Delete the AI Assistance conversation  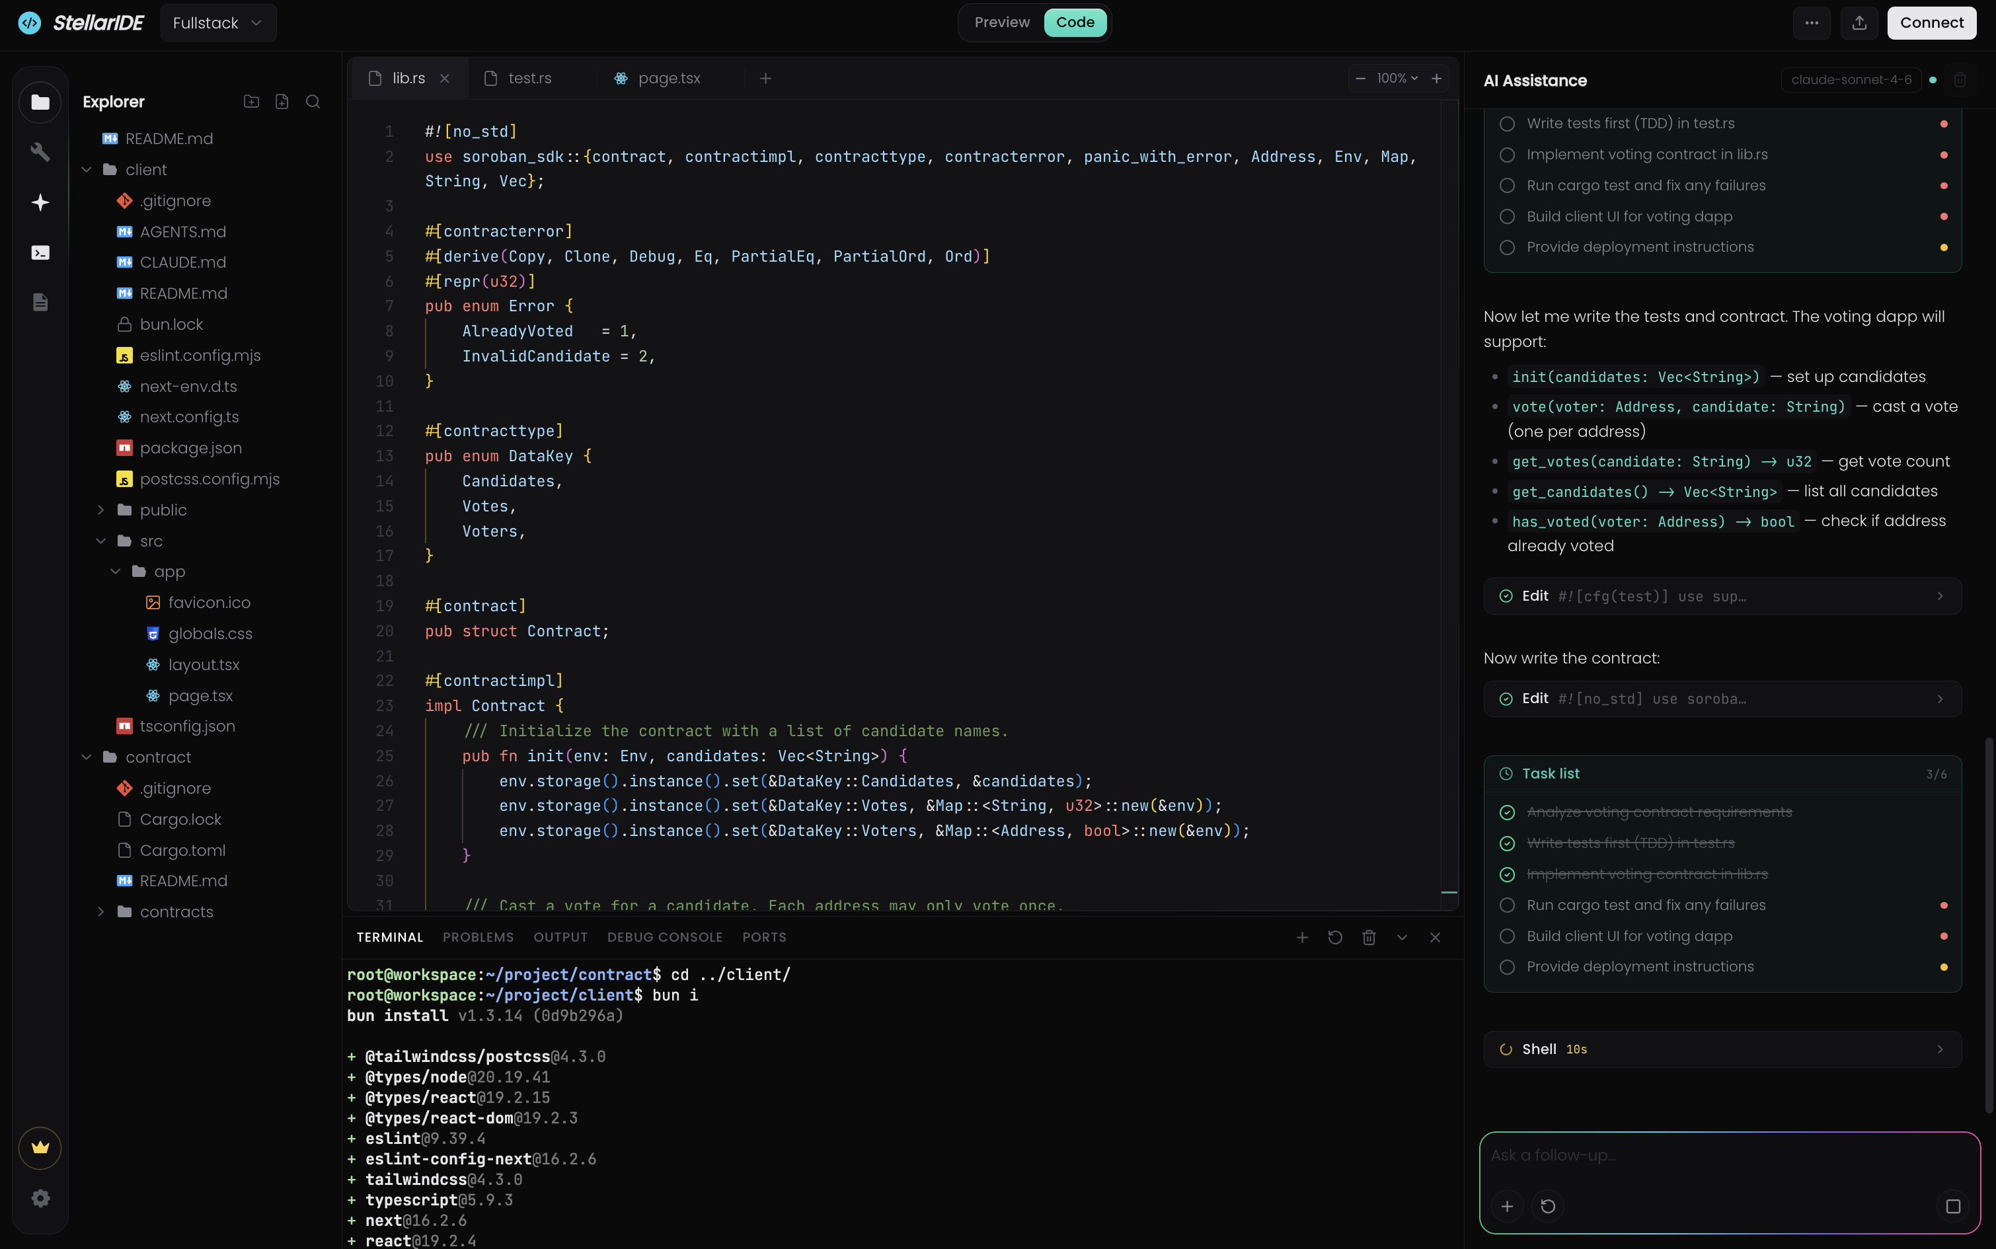point(1960,80)
